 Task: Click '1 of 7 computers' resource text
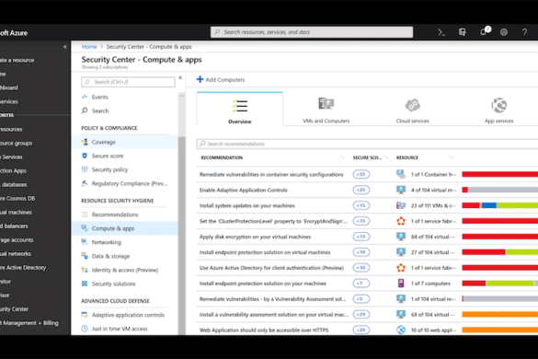click(x=430, y=284)
